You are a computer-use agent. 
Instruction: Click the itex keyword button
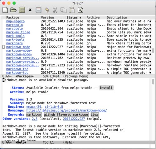[95, 115]
